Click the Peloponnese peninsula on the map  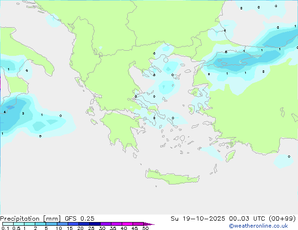(x=122, y=130)
